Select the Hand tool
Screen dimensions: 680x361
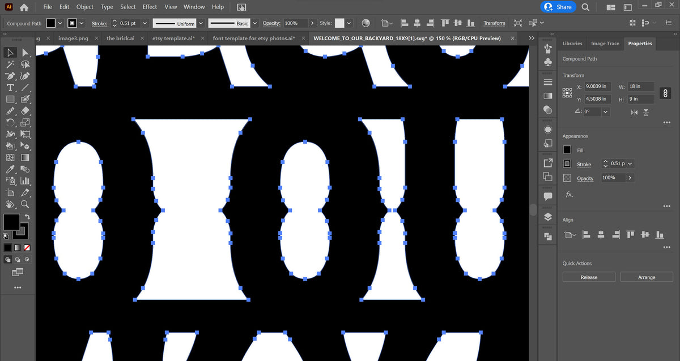(10, 204)
